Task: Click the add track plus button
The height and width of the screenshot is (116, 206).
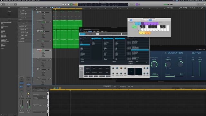Action: tap(34, 9)
